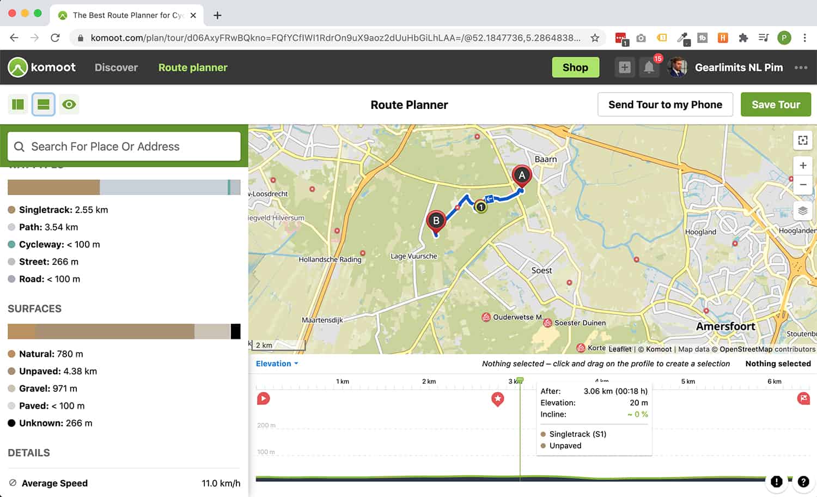The width and height of the screenshot is (817, 497).
Task: Open a new browser tab
Action: [217, 15]
